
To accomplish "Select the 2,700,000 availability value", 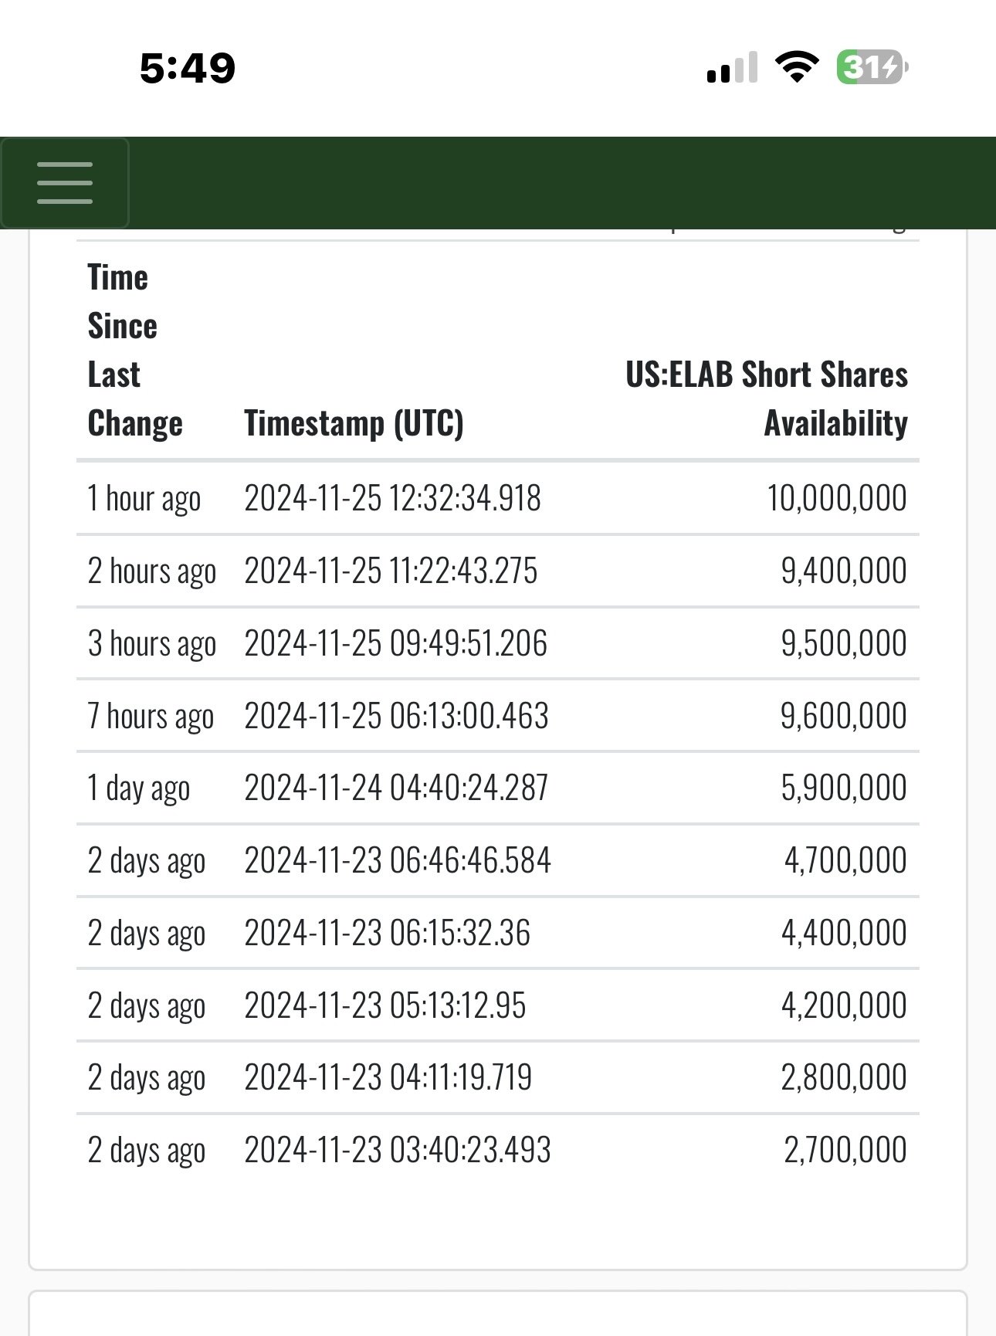I will (x=845, y=1150).
